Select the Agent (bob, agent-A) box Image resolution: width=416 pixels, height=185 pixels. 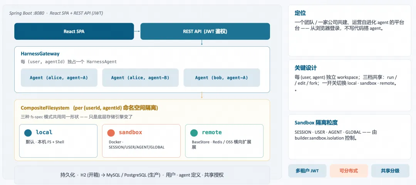pyautogui.click(x=221, y=77)
